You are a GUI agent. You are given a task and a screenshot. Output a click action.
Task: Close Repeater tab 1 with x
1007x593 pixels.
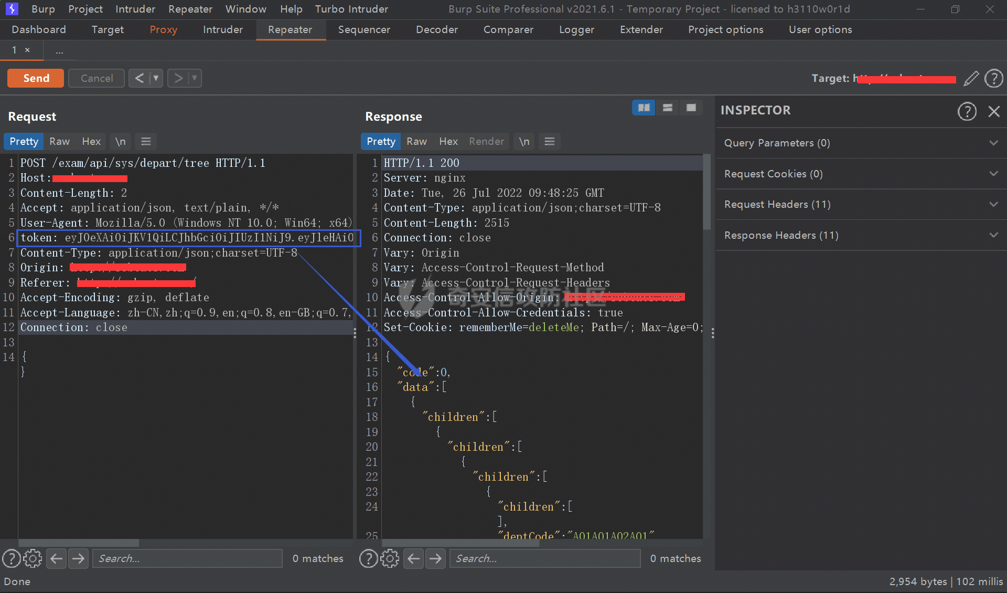(x=27, y=50)
